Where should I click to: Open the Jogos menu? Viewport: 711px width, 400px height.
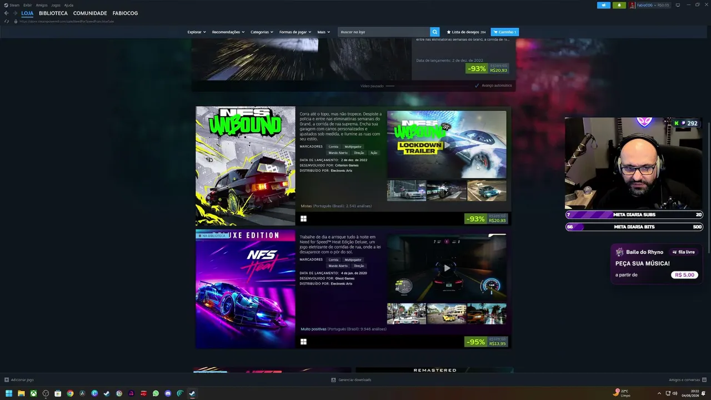[x=56, y=5]
